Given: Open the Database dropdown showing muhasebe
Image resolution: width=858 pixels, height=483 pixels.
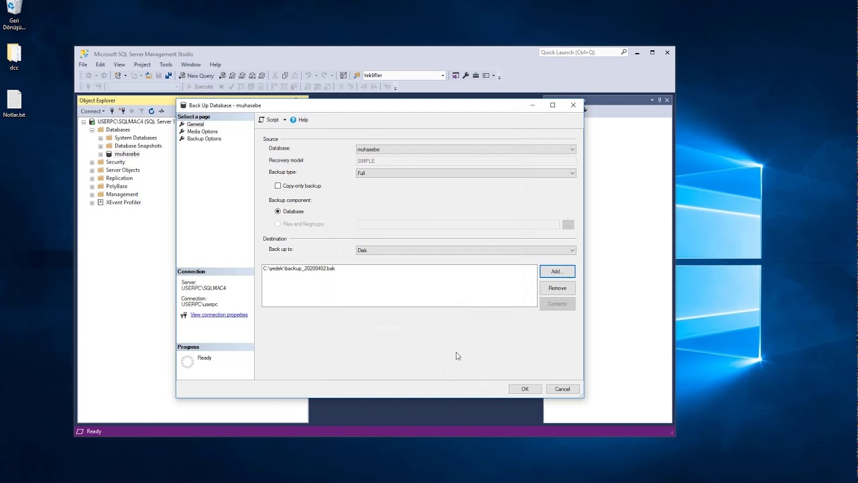Looking at the screenshot, I should pyautogui.click(x=466, y=150).
